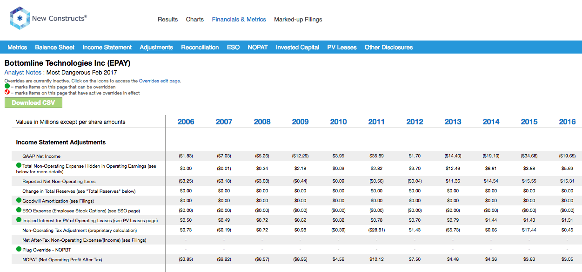Viewport: 582px width, 272px height.
Task: Open Filings link in Net After-Tax Non-Operating row
Action: [138, 240]
